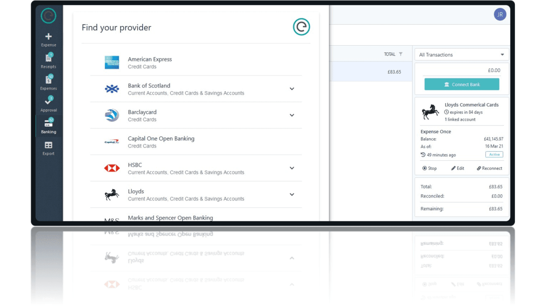Stop the Lloyds bank connection
547x307 pixels.
point(429,168)
